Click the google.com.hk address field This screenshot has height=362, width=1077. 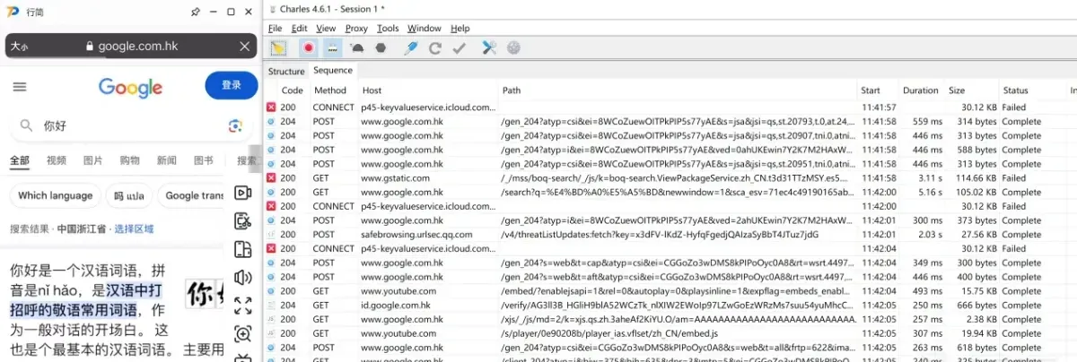131,46
